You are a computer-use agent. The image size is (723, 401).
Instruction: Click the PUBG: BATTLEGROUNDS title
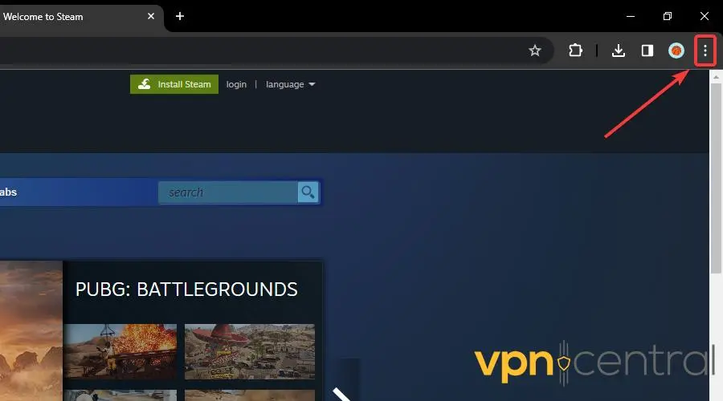186,289
